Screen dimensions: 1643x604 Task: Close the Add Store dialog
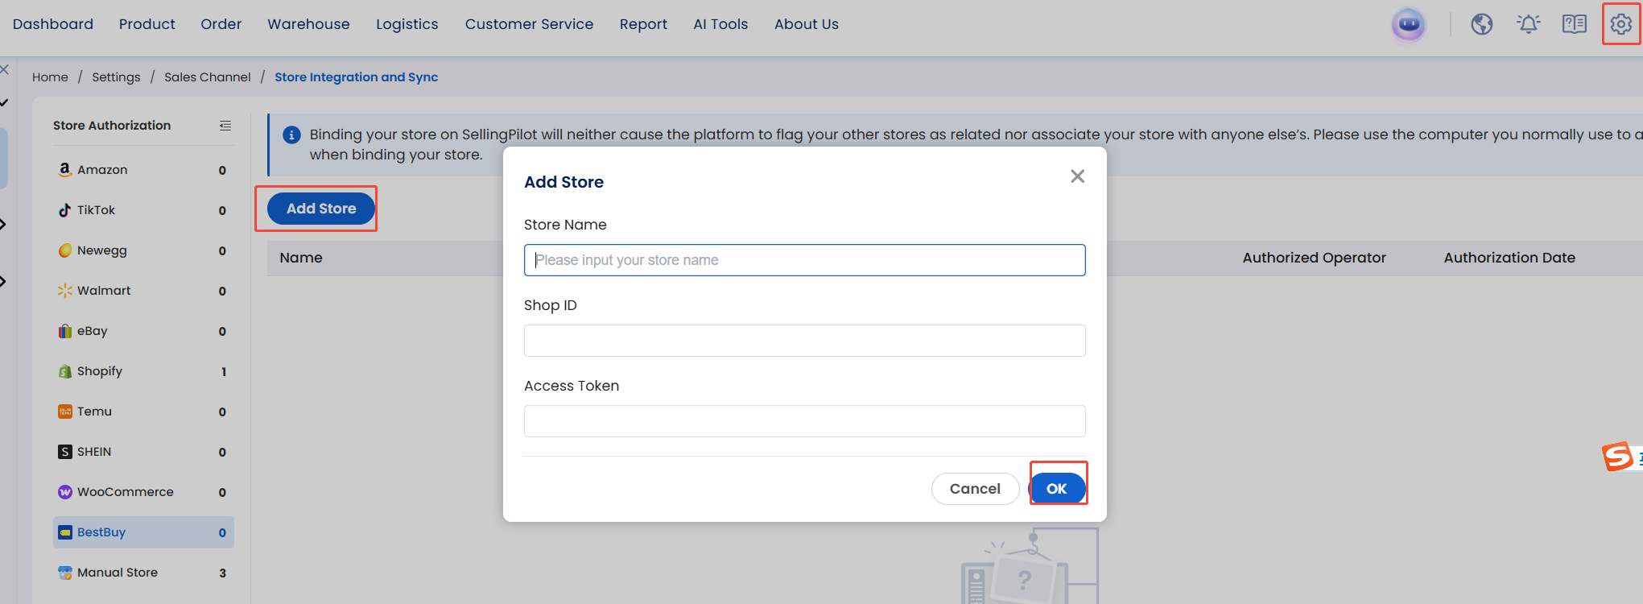(x=1077, y=176)
